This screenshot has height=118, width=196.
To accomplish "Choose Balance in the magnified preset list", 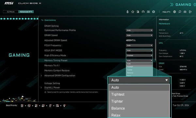I will tap(139, 108).
